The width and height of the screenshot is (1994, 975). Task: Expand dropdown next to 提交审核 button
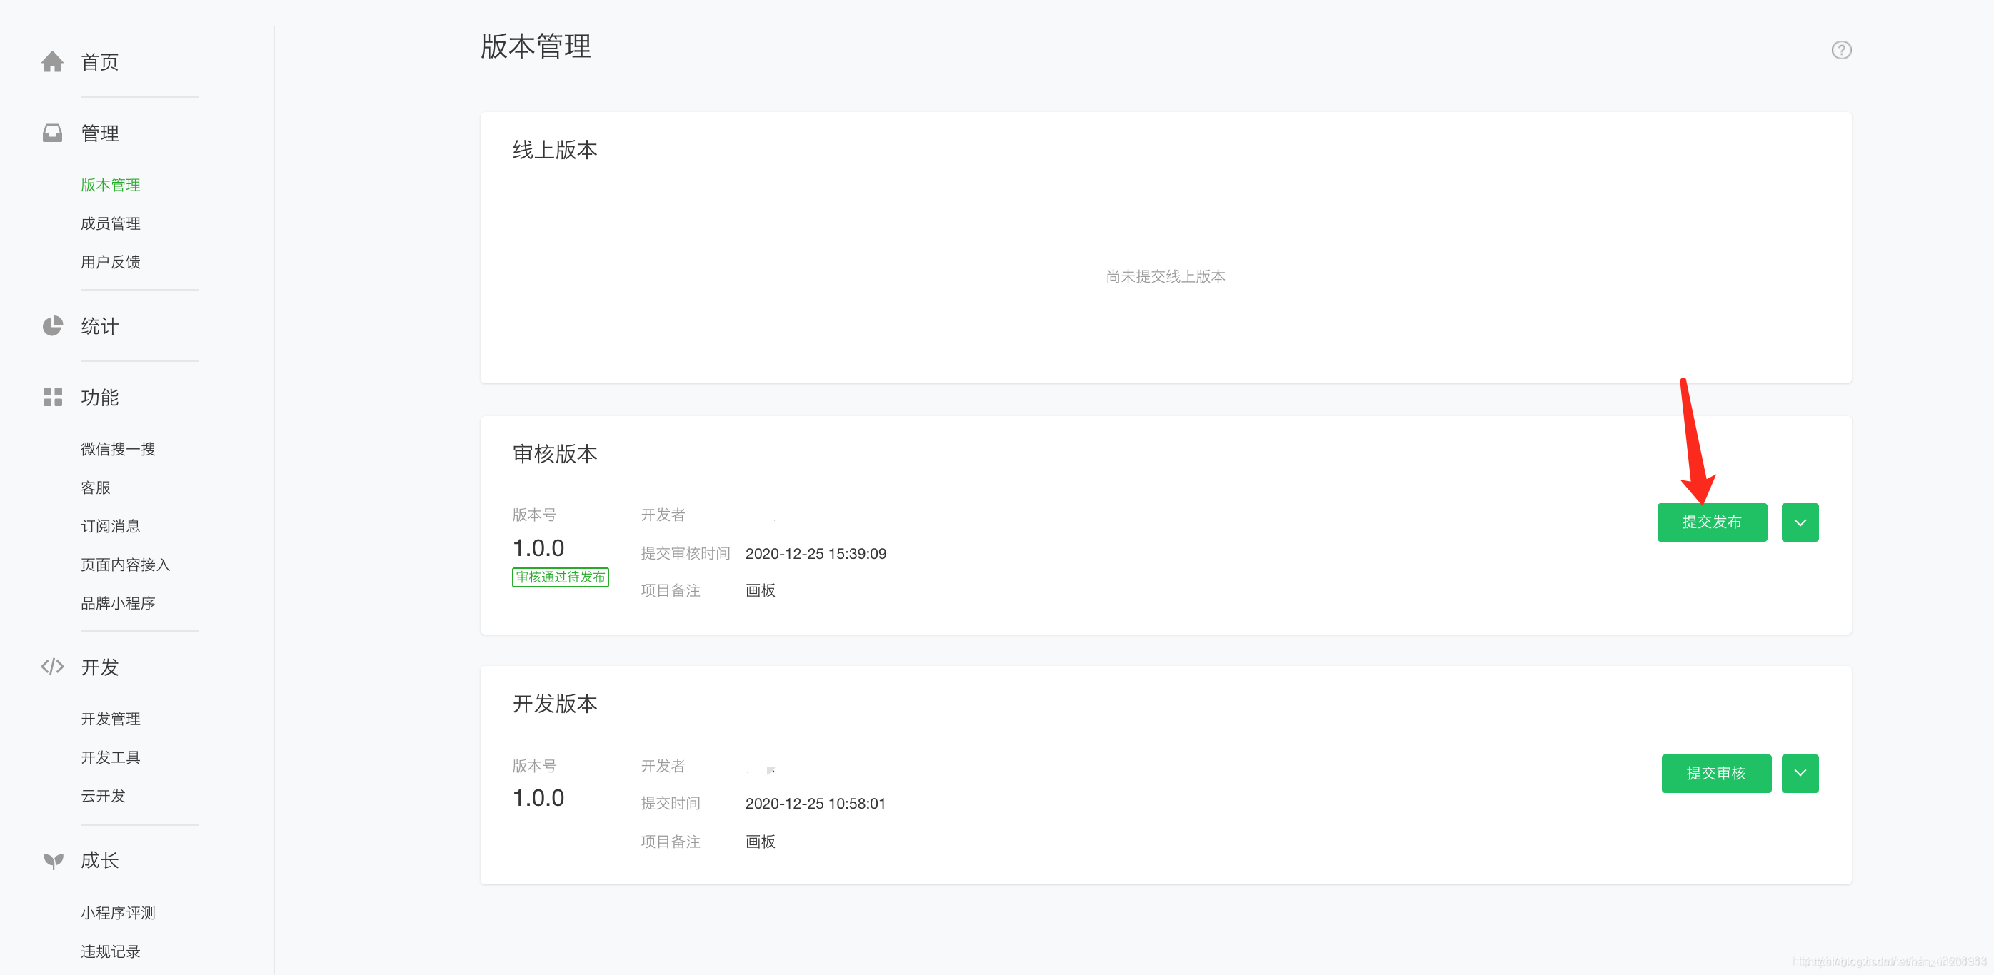(1800, 773)
